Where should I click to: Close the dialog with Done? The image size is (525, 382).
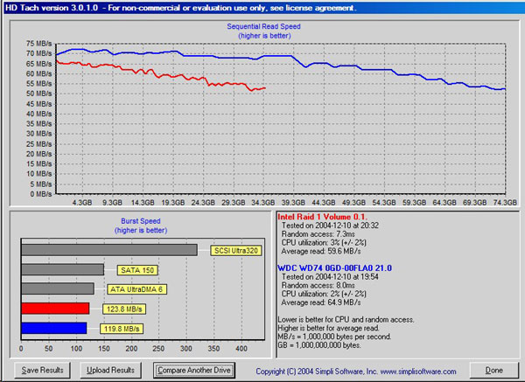coord(493,371)
